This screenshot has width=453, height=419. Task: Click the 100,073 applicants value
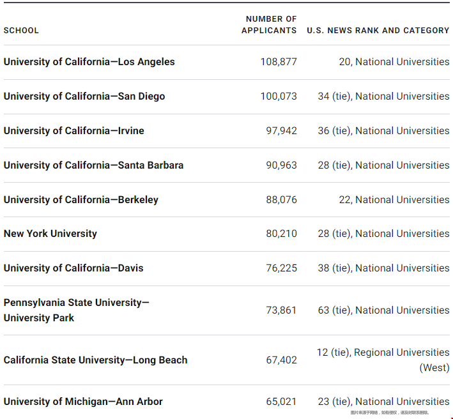pyautogui.click(x=278, y=96)
